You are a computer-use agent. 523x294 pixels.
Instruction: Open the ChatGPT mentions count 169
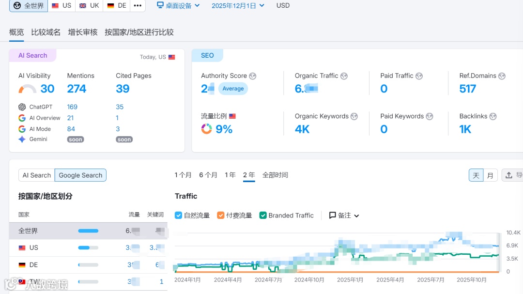[72, 107]
